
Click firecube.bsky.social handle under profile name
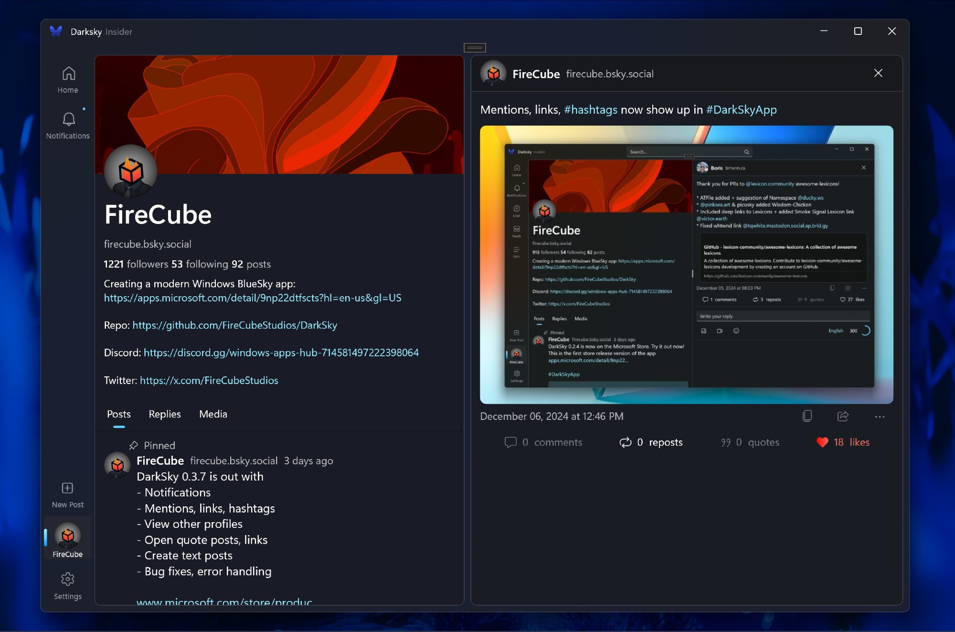[148, 244]
